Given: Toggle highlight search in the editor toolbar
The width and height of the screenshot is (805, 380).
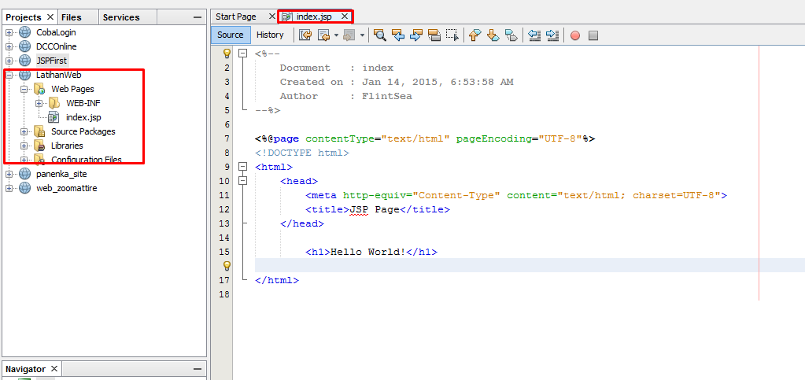Looking at the screenshot, I should pyautogui.click(x=434, y=35).
